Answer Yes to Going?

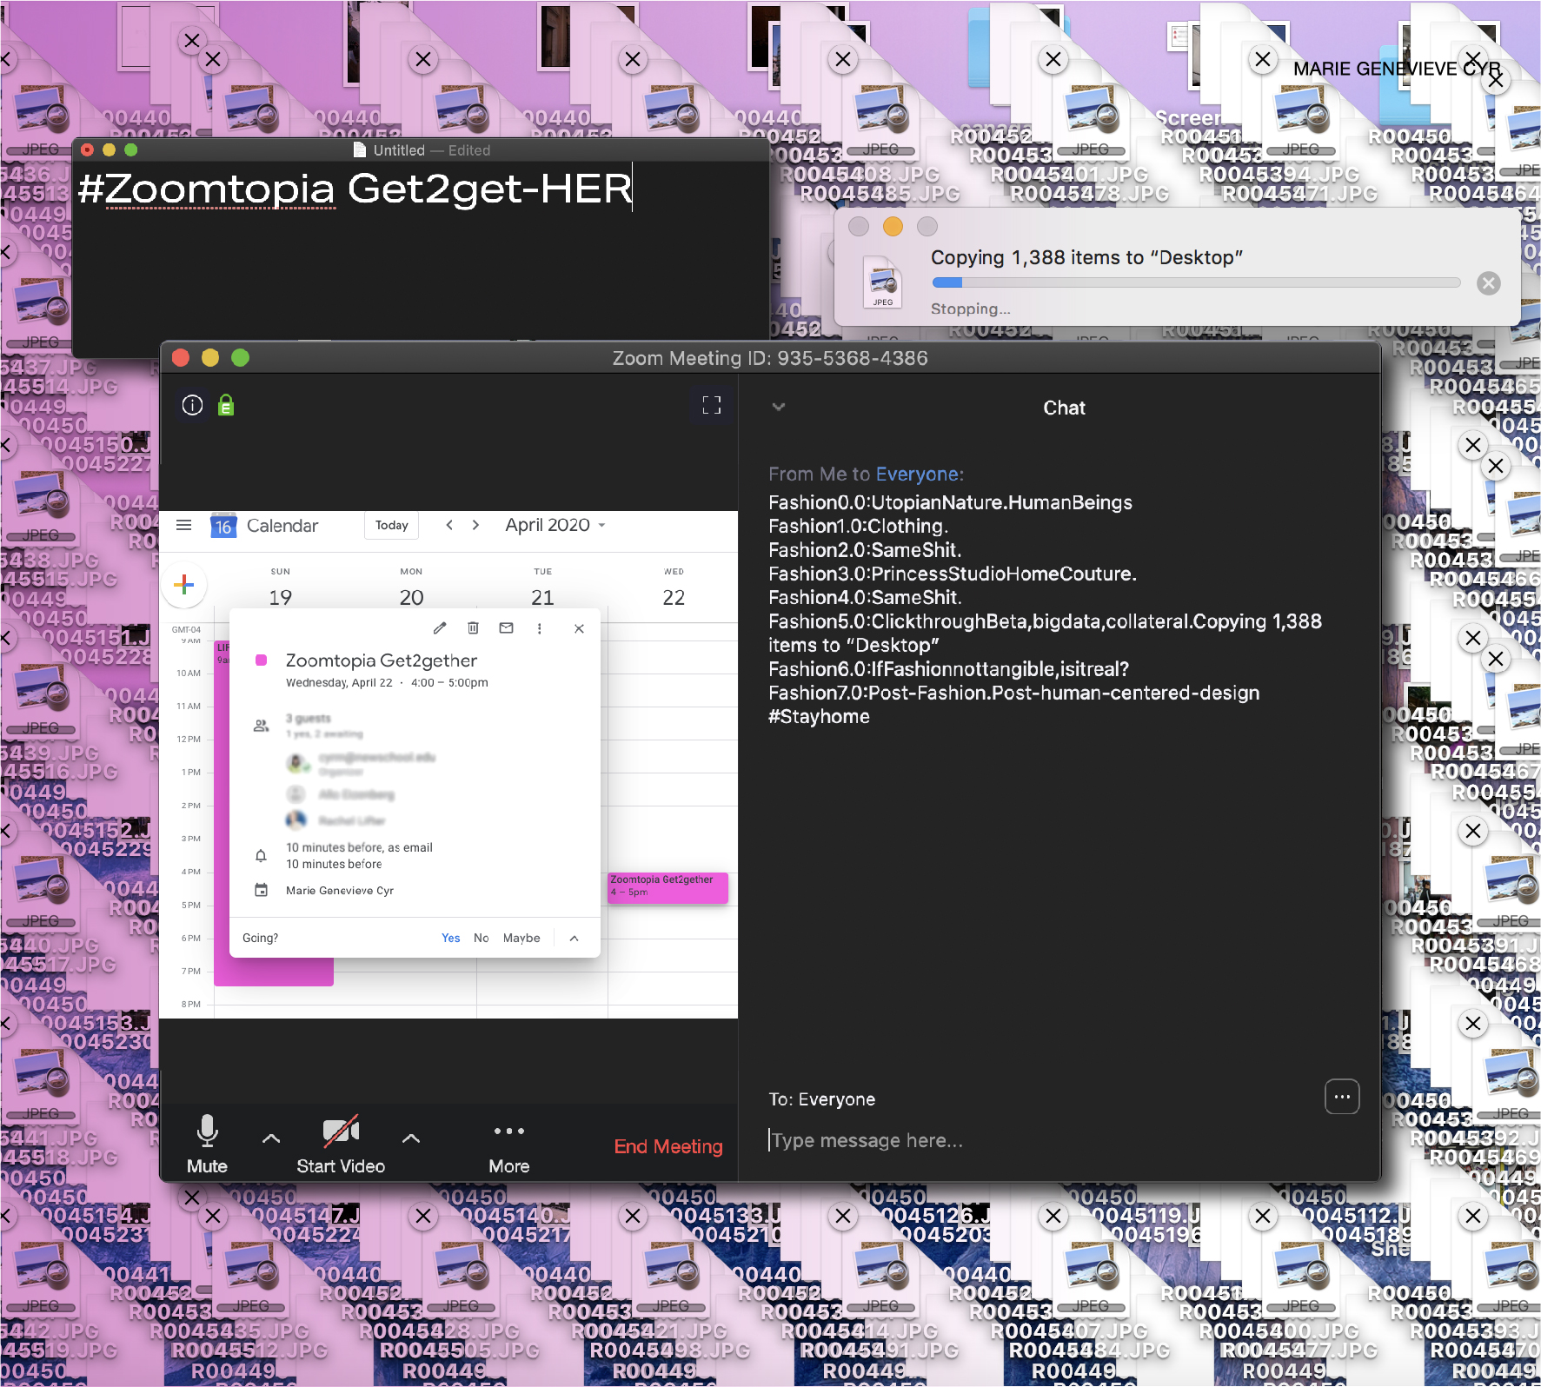(x=451, y=938)
